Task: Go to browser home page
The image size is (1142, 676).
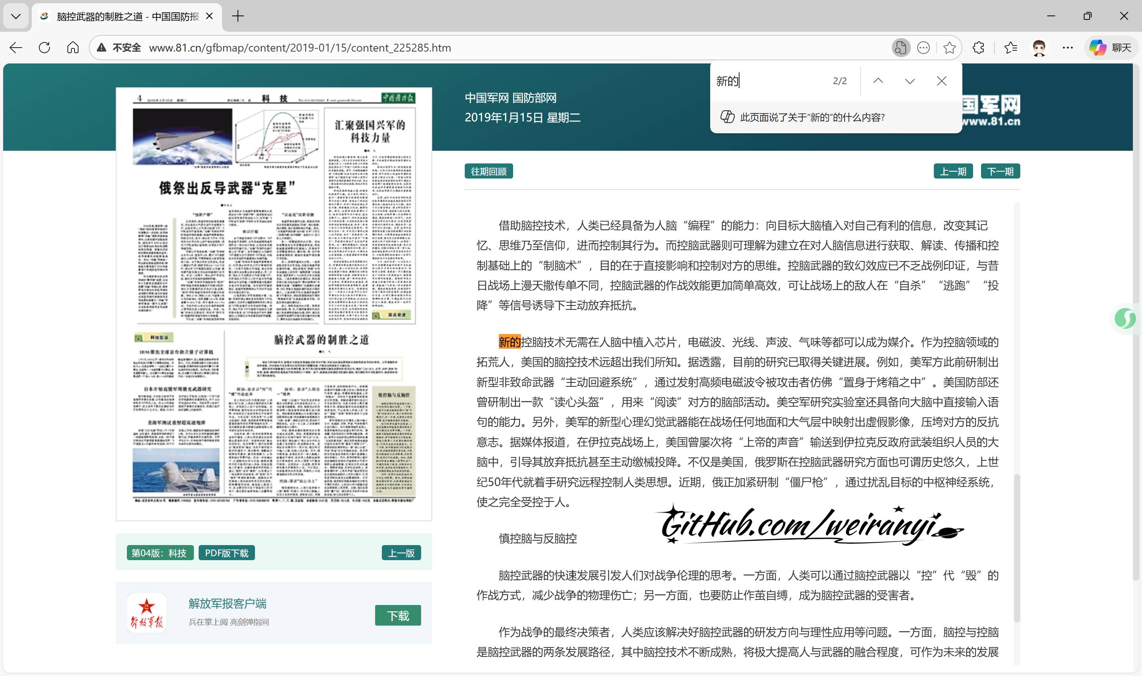Action: 73,47
